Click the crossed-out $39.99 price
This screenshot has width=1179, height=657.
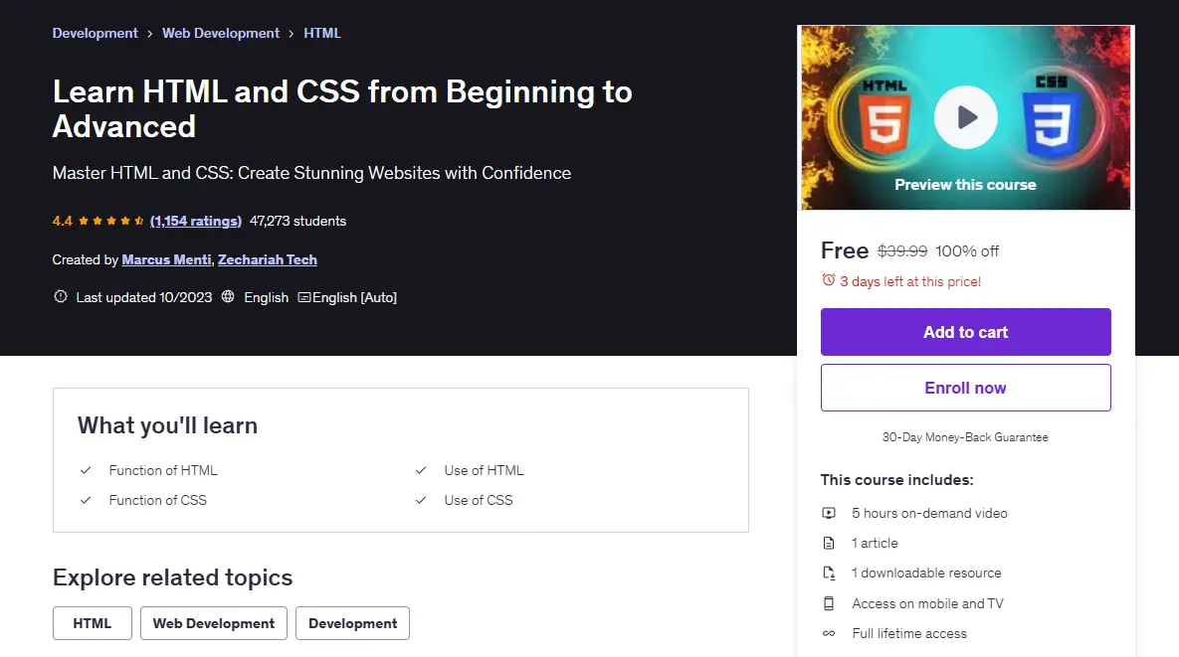pos(902,250)
